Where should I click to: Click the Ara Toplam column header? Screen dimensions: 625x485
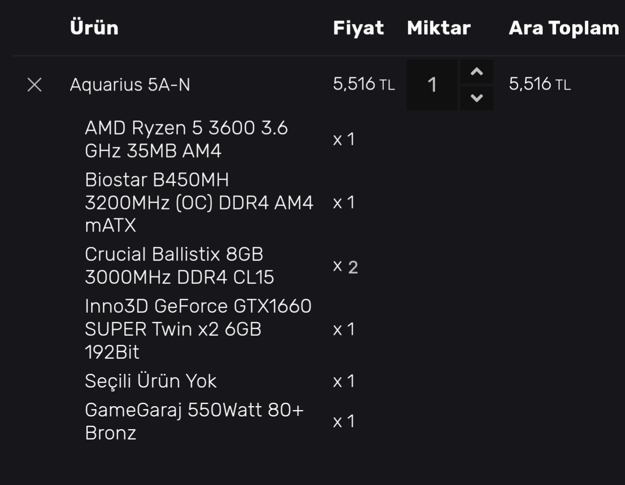tap(564, 28)
